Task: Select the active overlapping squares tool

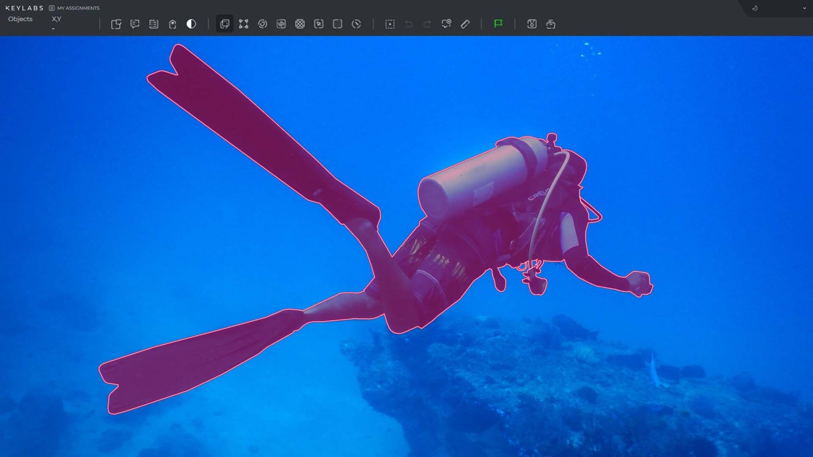Action: point(224,24)
